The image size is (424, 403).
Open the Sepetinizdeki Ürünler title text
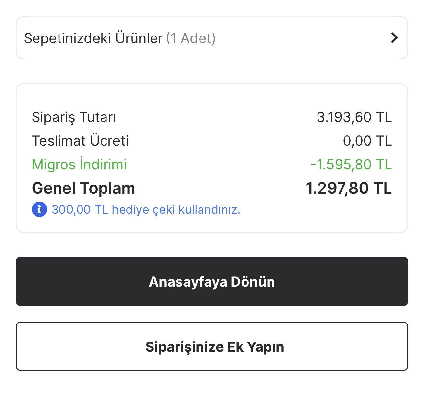coord(93,38)
